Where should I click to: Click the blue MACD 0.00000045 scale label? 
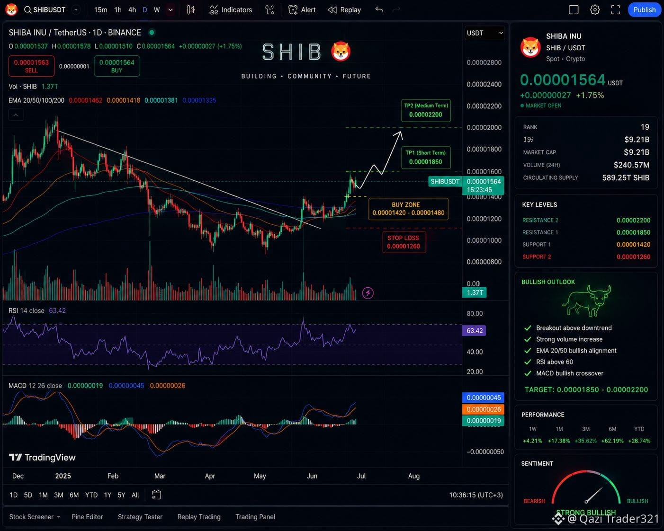[x=483, y=398]
